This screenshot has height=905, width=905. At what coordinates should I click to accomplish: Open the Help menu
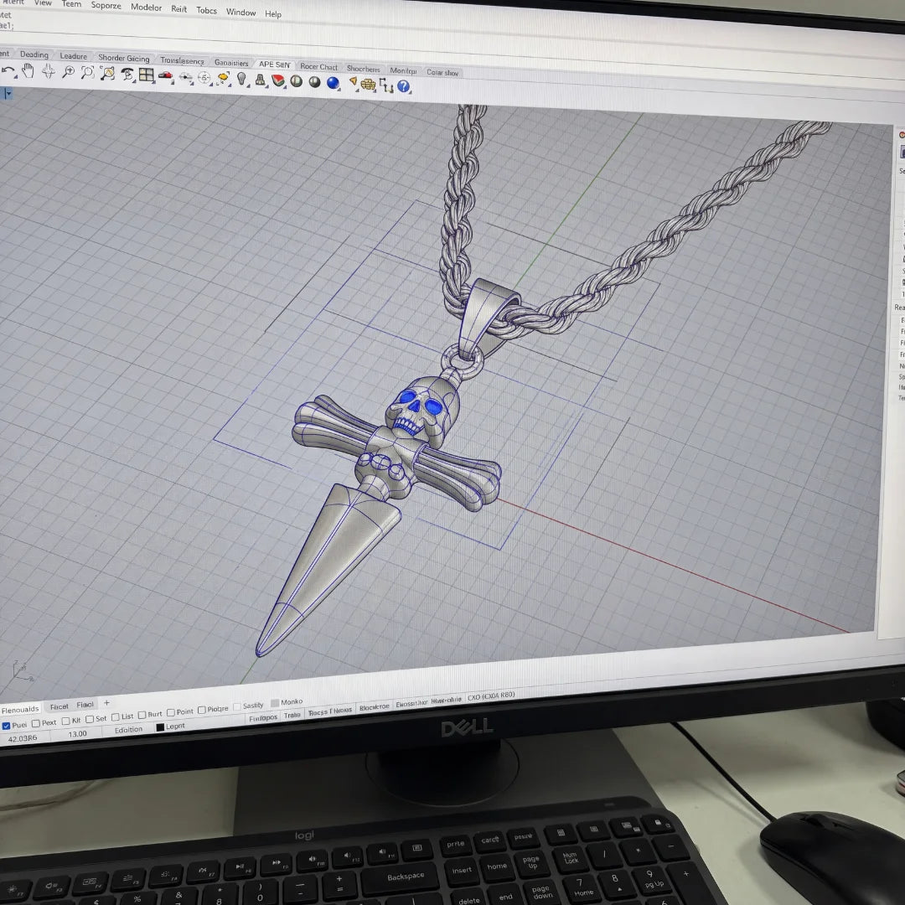pyautogui.click(x=273, y=14)
